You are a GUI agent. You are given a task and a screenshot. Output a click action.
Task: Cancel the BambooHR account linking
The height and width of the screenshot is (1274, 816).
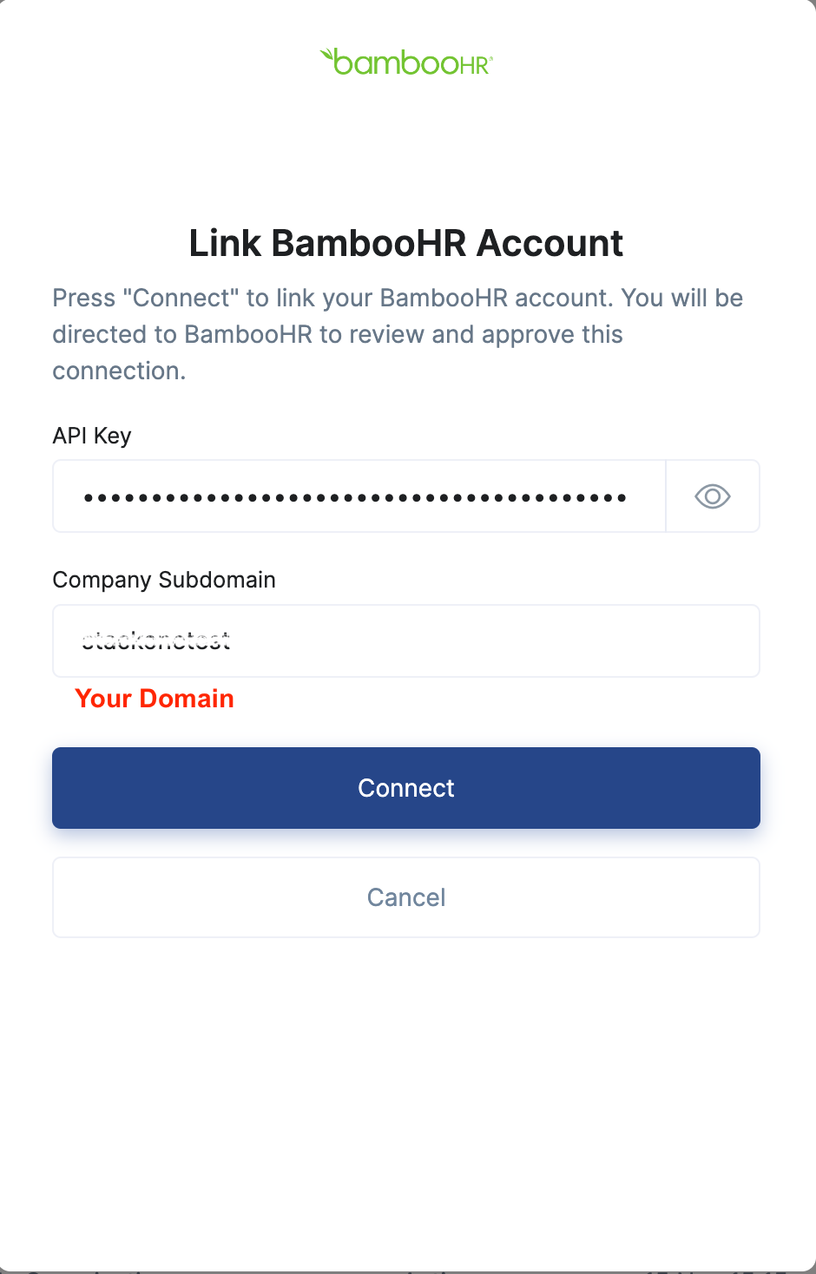[x=406, y=896]
